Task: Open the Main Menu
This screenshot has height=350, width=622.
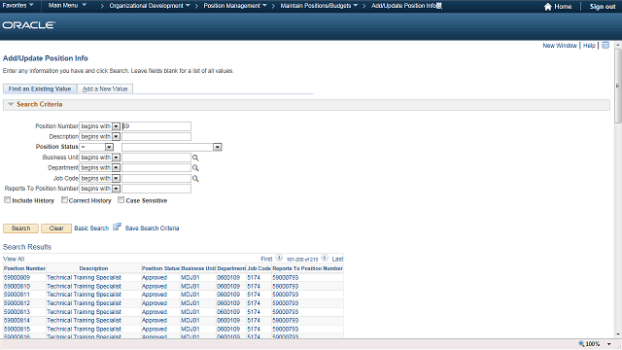Action: (x=67, y=6)
